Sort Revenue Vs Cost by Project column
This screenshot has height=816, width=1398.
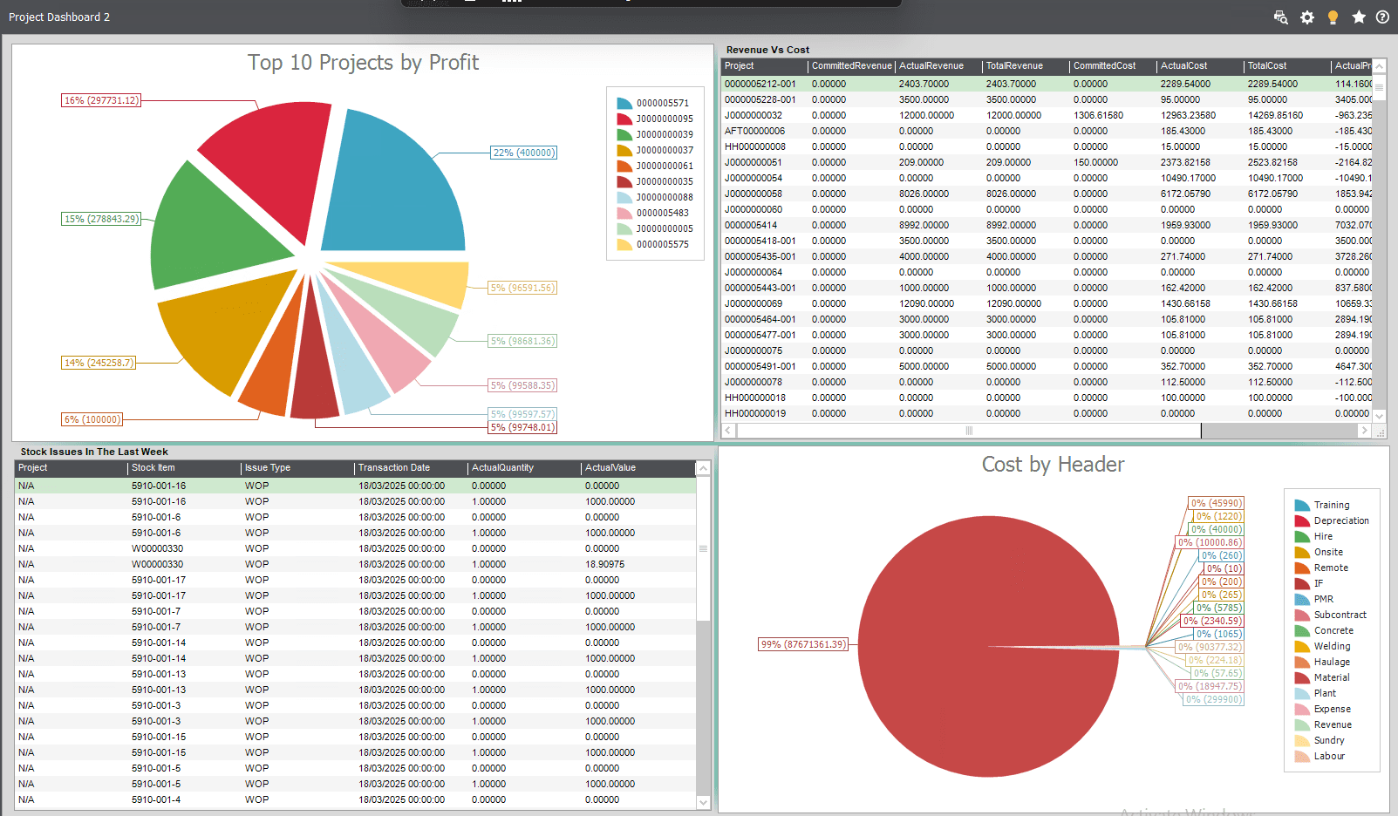tap(765, 66)
